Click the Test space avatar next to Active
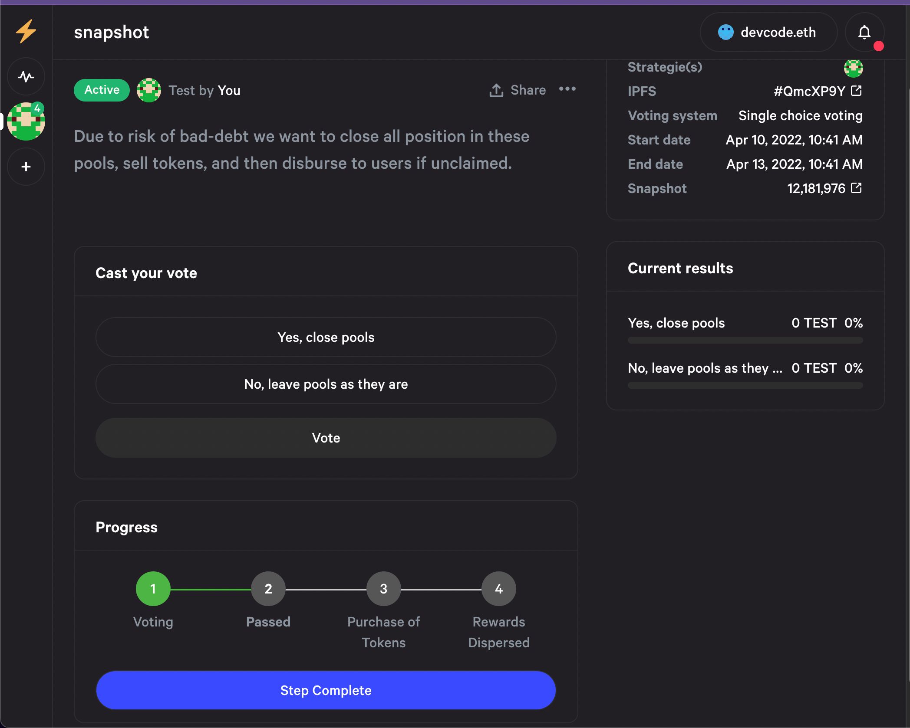Image resolution: width=910 pixels, height=728 pixels. tap(149, 90)
